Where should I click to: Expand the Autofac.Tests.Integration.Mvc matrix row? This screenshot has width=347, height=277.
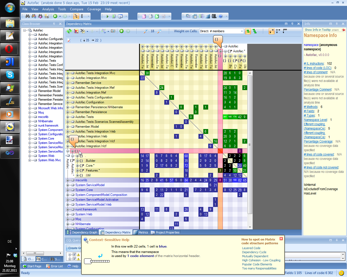click(68, 73)
